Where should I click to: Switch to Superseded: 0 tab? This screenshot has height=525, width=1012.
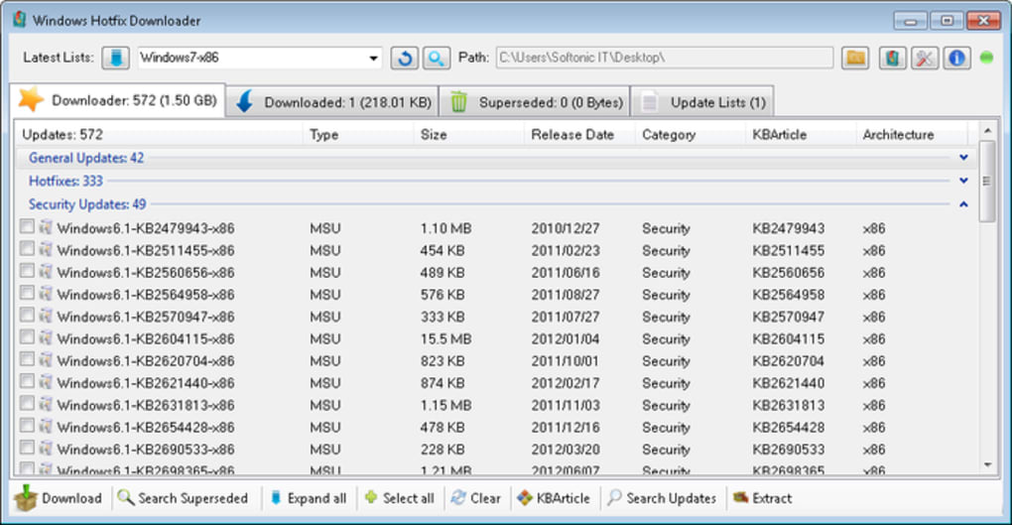coord(535,102)
